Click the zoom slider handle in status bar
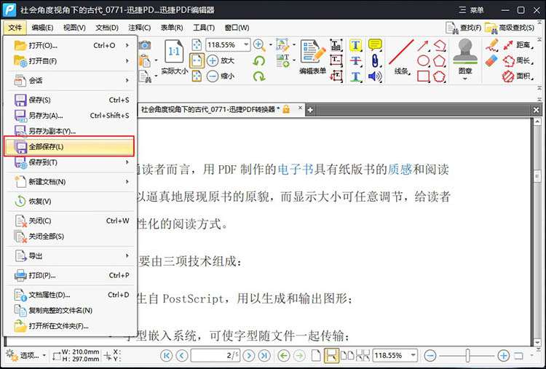The image size is (546, 369). [467, 355]
